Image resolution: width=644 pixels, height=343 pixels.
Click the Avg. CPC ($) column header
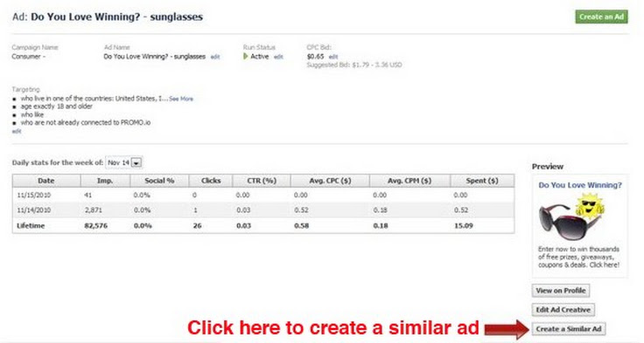click(330, 181)
